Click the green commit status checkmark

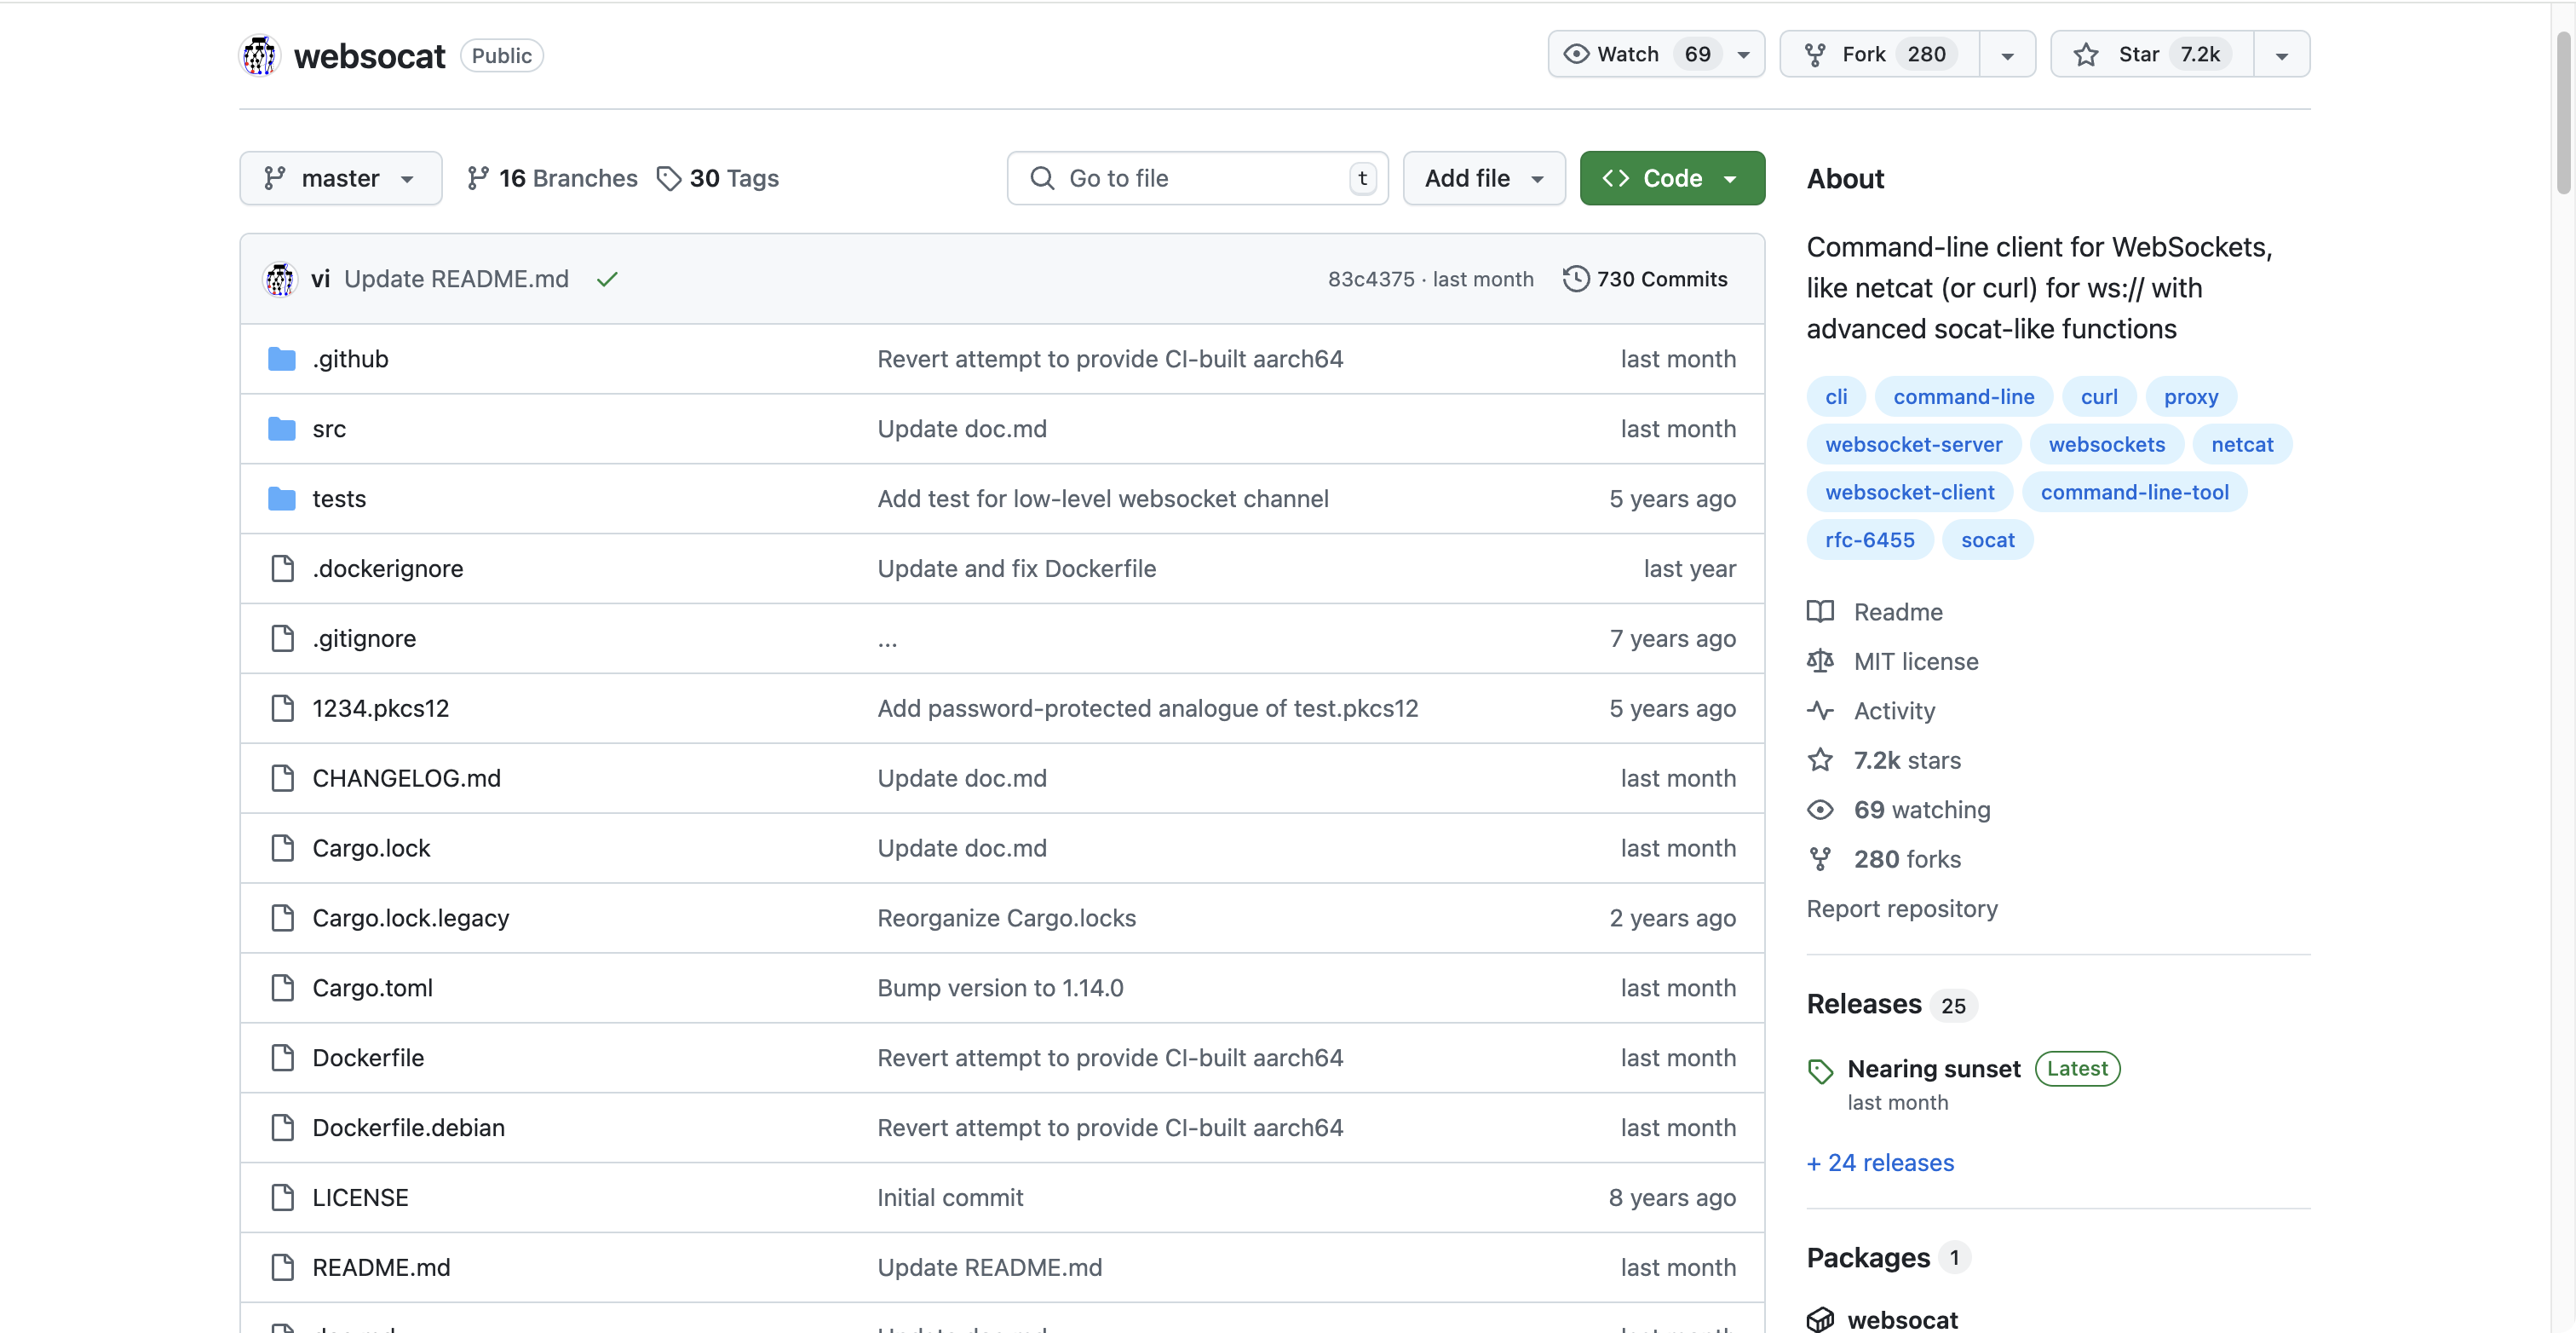pos(607,280)
